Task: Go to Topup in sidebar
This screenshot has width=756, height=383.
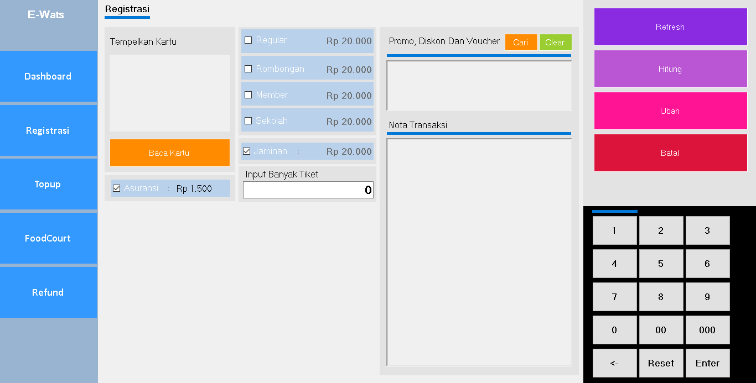Action: click(x=48, y=185)
